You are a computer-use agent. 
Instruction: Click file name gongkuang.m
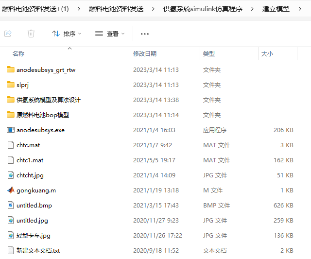tap(36, 190)
